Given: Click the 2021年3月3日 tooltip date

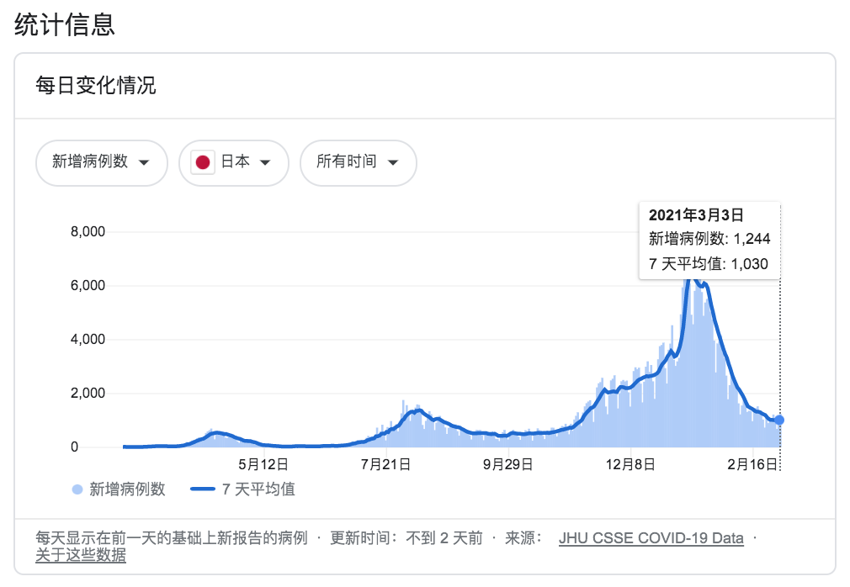Looking at the screenshot, I should [x=696, y=215].
